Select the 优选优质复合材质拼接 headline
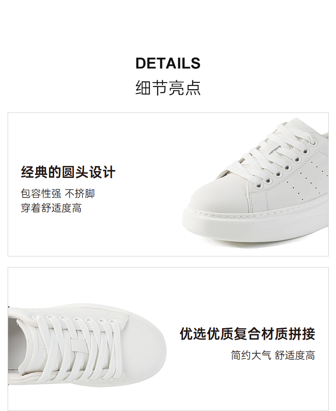 click(x=247, y=334)
